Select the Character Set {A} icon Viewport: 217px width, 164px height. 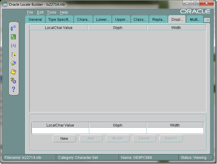pos(13,46)
